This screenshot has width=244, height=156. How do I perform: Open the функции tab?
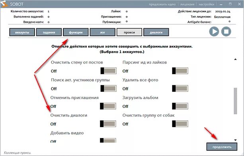tap(76, 32)
